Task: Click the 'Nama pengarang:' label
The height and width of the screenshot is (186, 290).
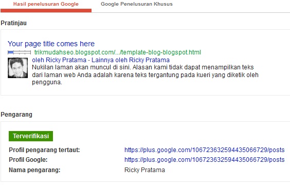Action: [34, 170]
